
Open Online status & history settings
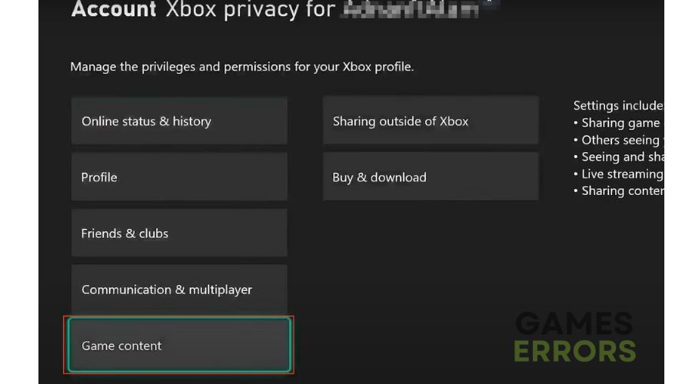(179, 121)
